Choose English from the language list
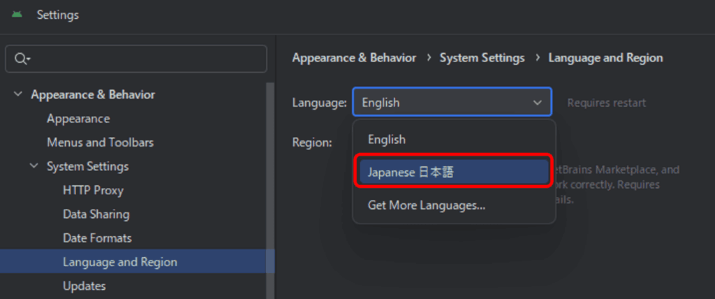The height and width of the screenshot is (299, 715). pos(387,140)
